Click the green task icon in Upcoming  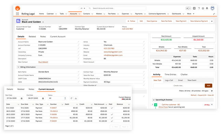coord(156,105)
